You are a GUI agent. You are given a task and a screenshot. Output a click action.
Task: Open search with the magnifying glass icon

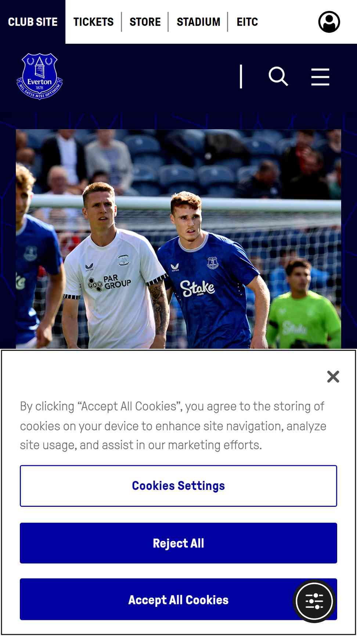coord(278,77)
